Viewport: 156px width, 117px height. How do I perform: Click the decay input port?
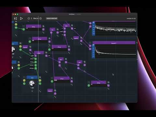coord(35,62)
